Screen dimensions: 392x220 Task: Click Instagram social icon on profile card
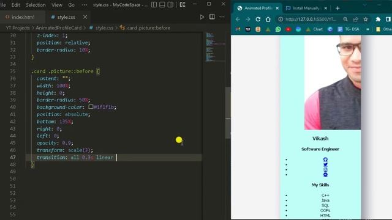click(x=325, y=170)
